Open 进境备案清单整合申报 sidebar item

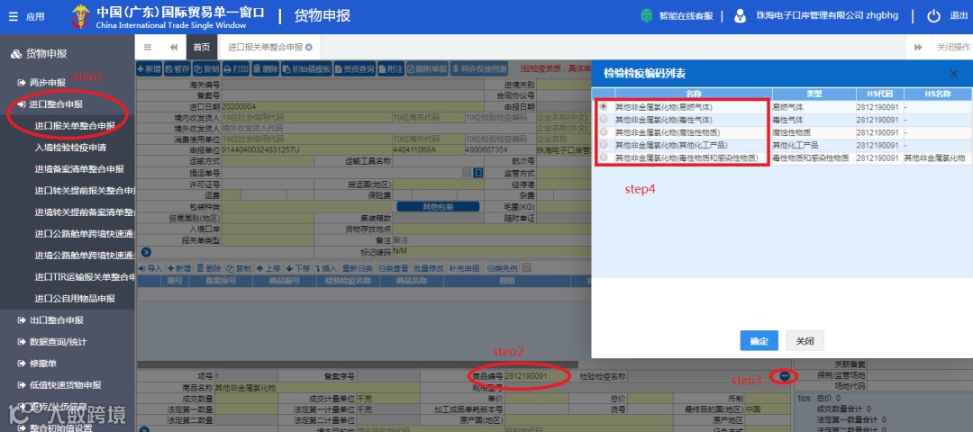click(x=79, y=168)
